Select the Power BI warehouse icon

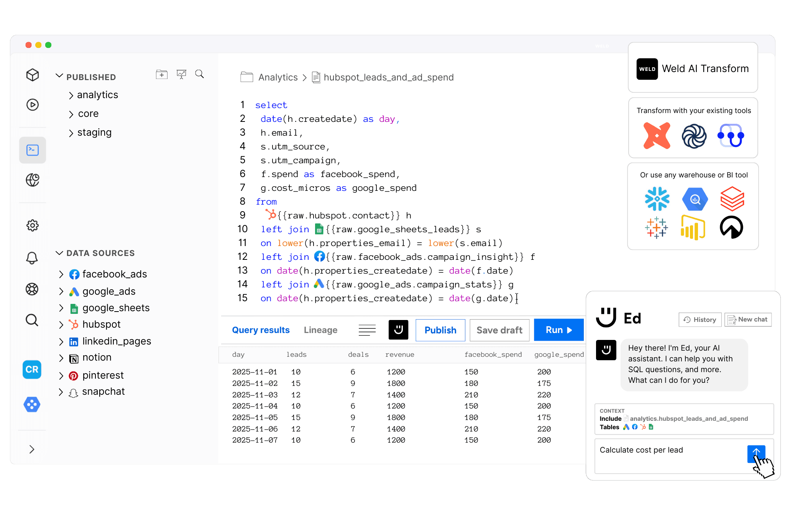pyautogui.click(x=694, y=228)
